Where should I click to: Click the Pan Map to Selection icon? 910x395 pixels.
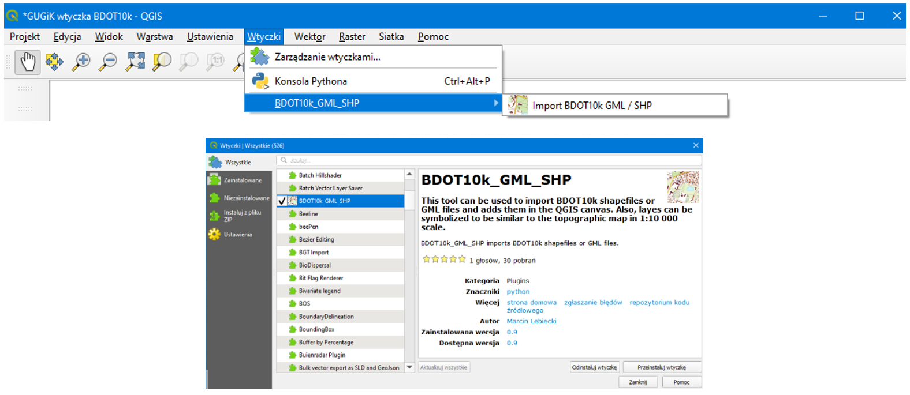click(54, 62)
